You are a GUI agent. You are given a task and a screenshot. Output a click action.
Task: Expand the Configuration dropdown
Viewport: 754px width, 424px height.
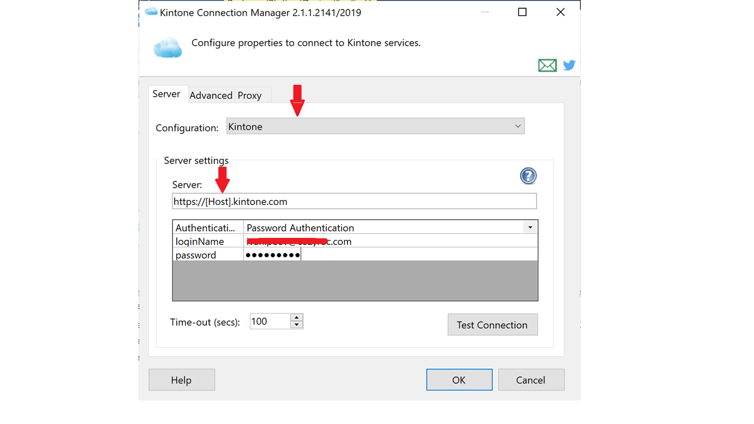(x=375, y=126)
